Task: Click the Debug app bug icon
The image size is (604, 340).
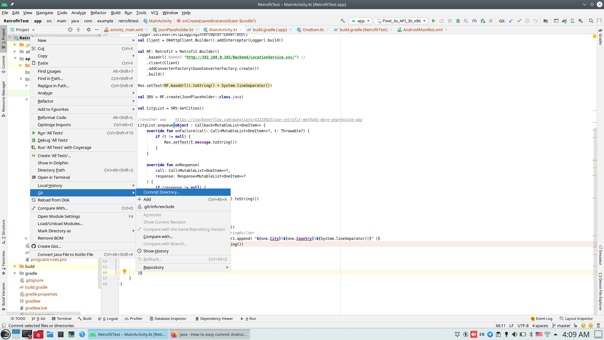Action: (x=458, y=21)
